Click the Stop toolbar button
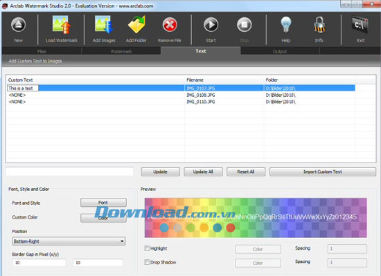This screenshot has height=276, width=381. 245,25
